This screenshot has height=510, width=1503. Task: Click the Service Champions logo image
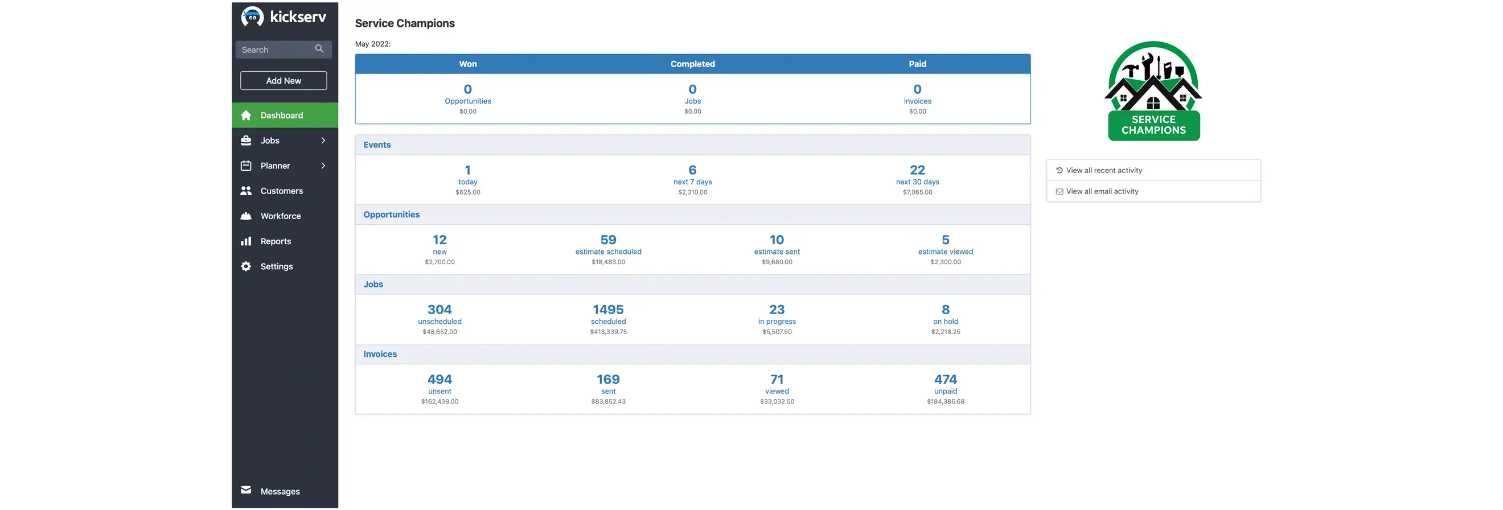1153,91
